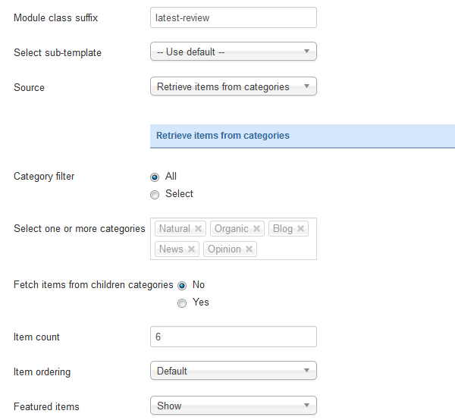Remove the Organic category tag

[257, 229]
